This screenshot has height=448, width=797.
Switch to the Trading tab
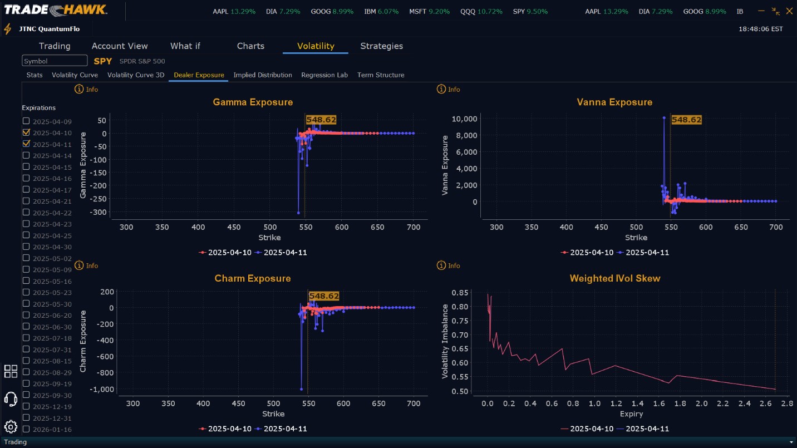(55, 46)
